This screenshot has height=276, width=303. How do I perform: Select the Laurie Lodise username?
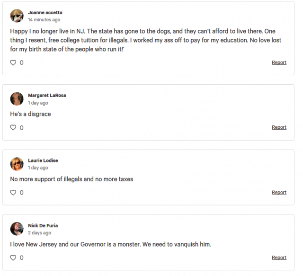(43, 160)
